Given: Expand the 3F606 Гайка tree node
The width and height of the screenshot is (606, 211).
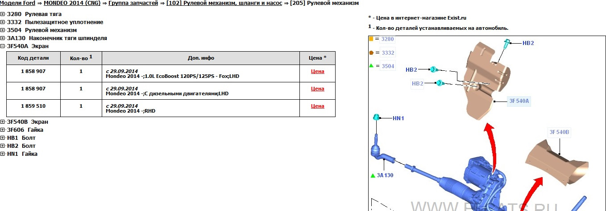Looking at the screenshot, I should pos(3,130).
